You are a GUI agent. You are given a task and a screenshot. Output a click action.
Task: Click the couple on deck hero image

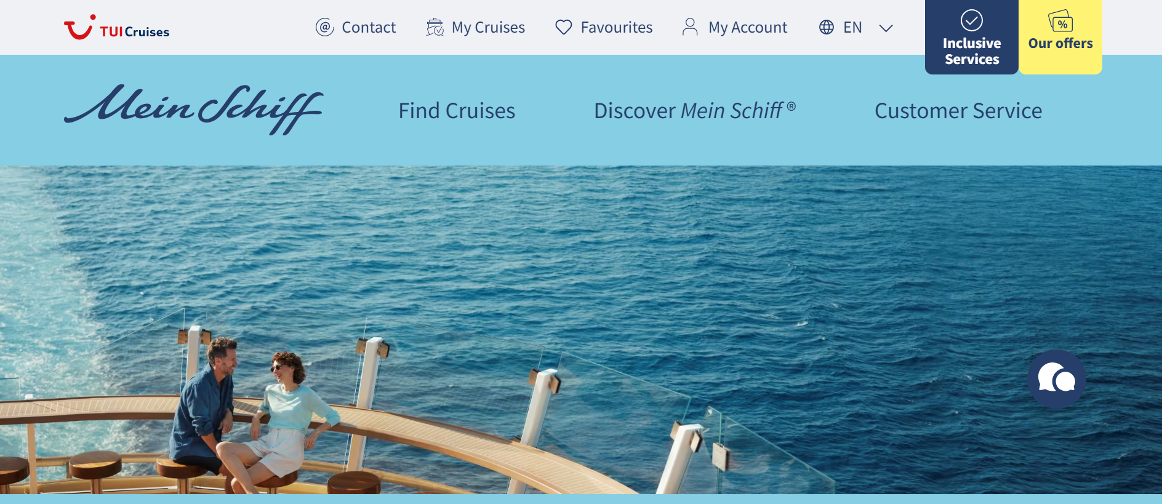point(581,330)
